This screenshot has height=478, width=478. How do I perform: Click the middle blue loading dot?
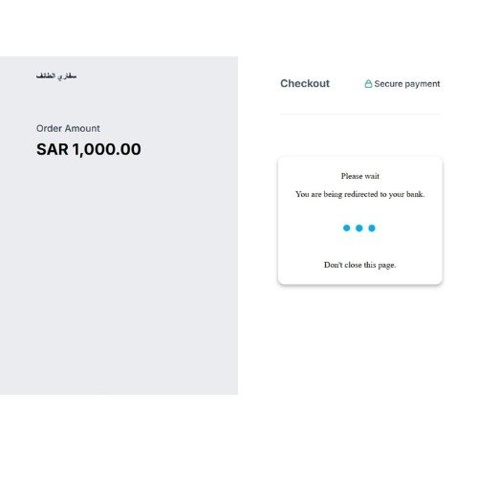pyautogui.click(x=359, y=228)
